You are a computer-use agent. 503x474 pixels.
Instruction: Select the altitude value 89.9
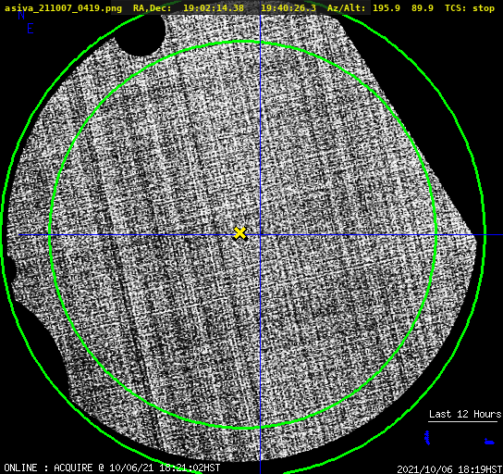423,8
